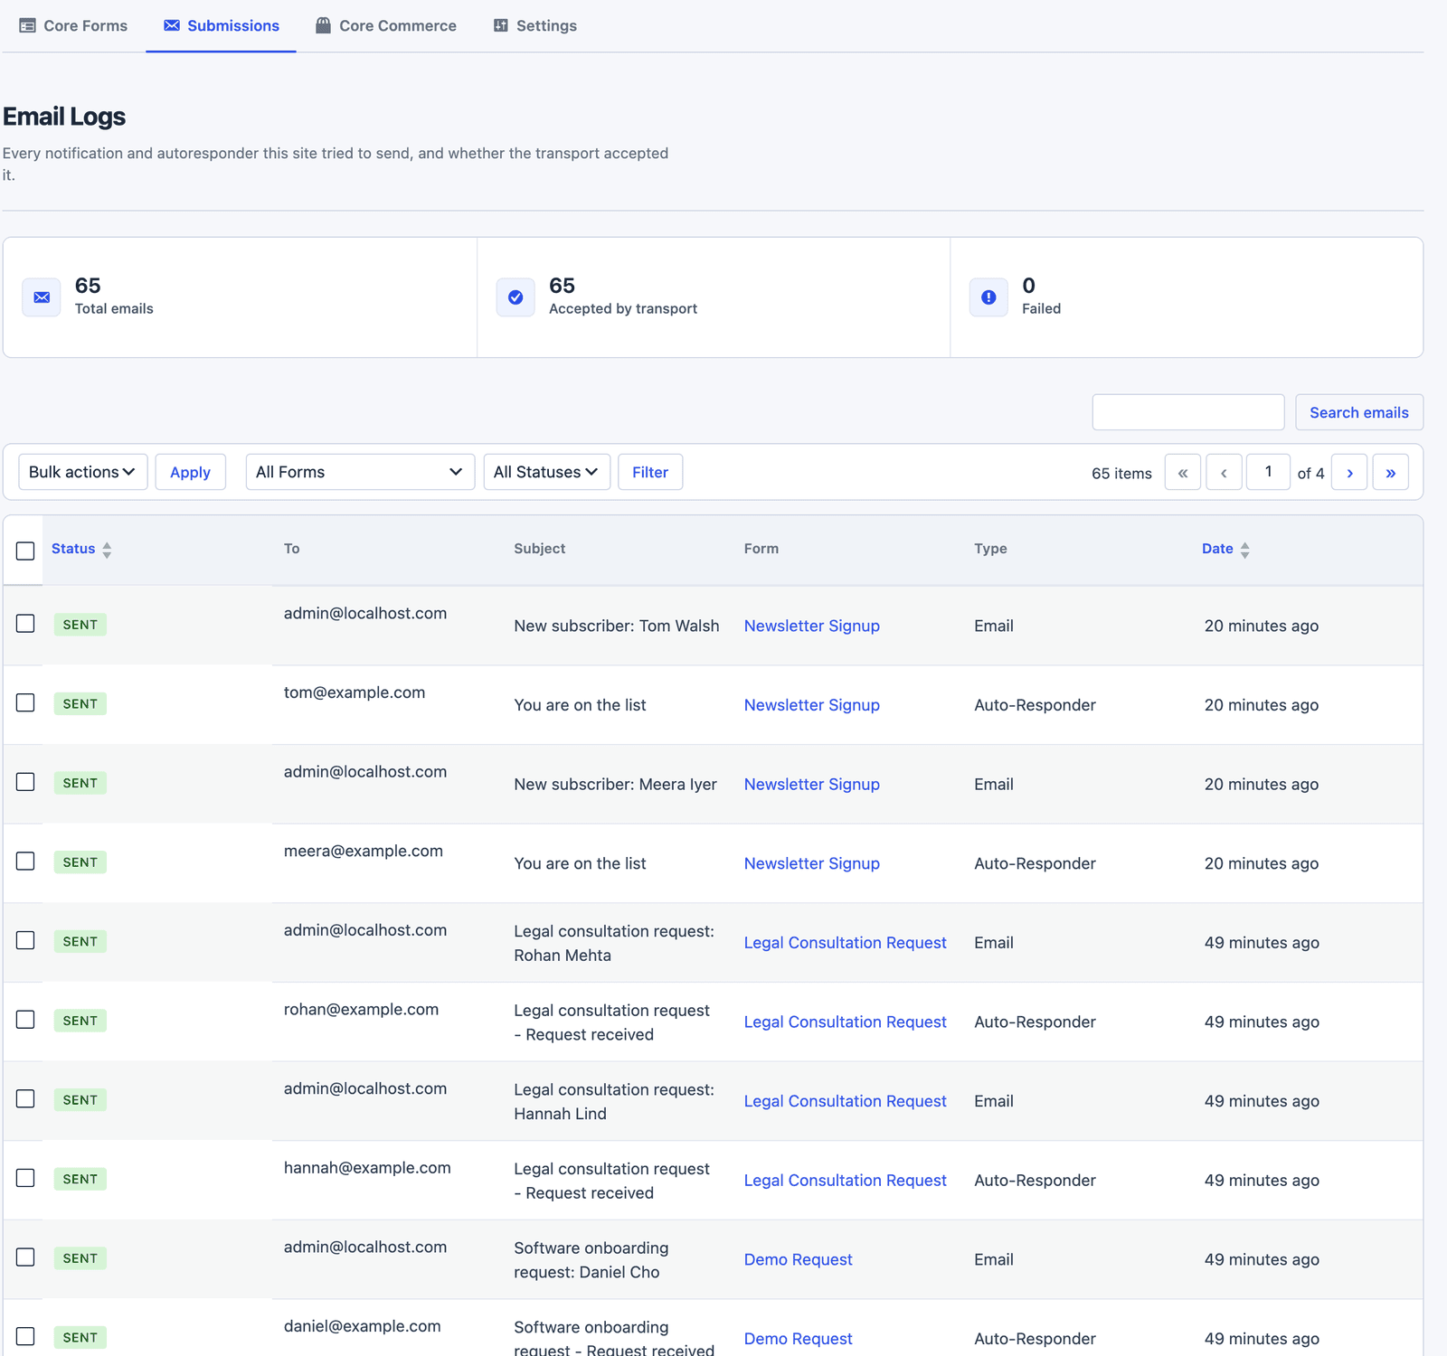This screenshot has height=1356, width=1447.
Task: Check the New subscriber: Tom Walsh row
Action: [25, 624]
